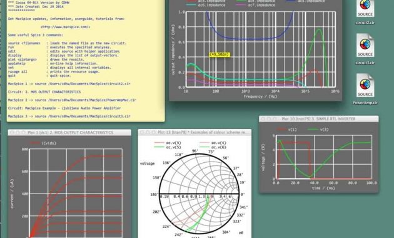
Task: Click the '10^5' tick label on frequency axis
Action: pyautogui.click(x=305, y=91)
